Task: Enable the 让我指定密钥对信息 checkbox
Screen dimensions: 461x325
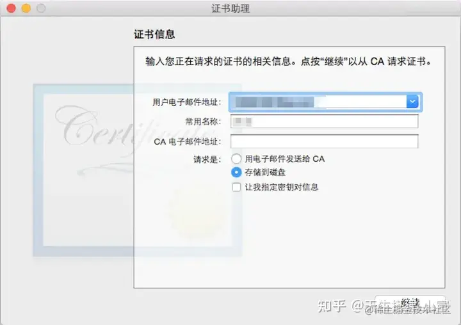Action: point(236,187)
